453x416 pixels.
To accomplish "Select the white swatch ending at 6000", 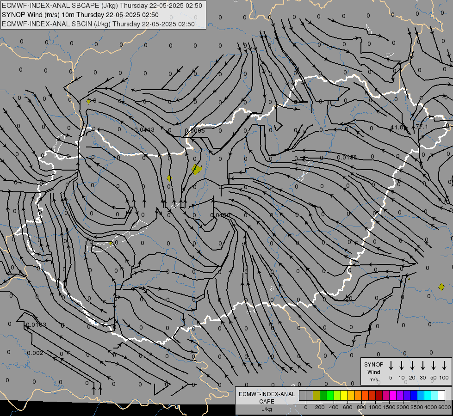I will (441, 396).
